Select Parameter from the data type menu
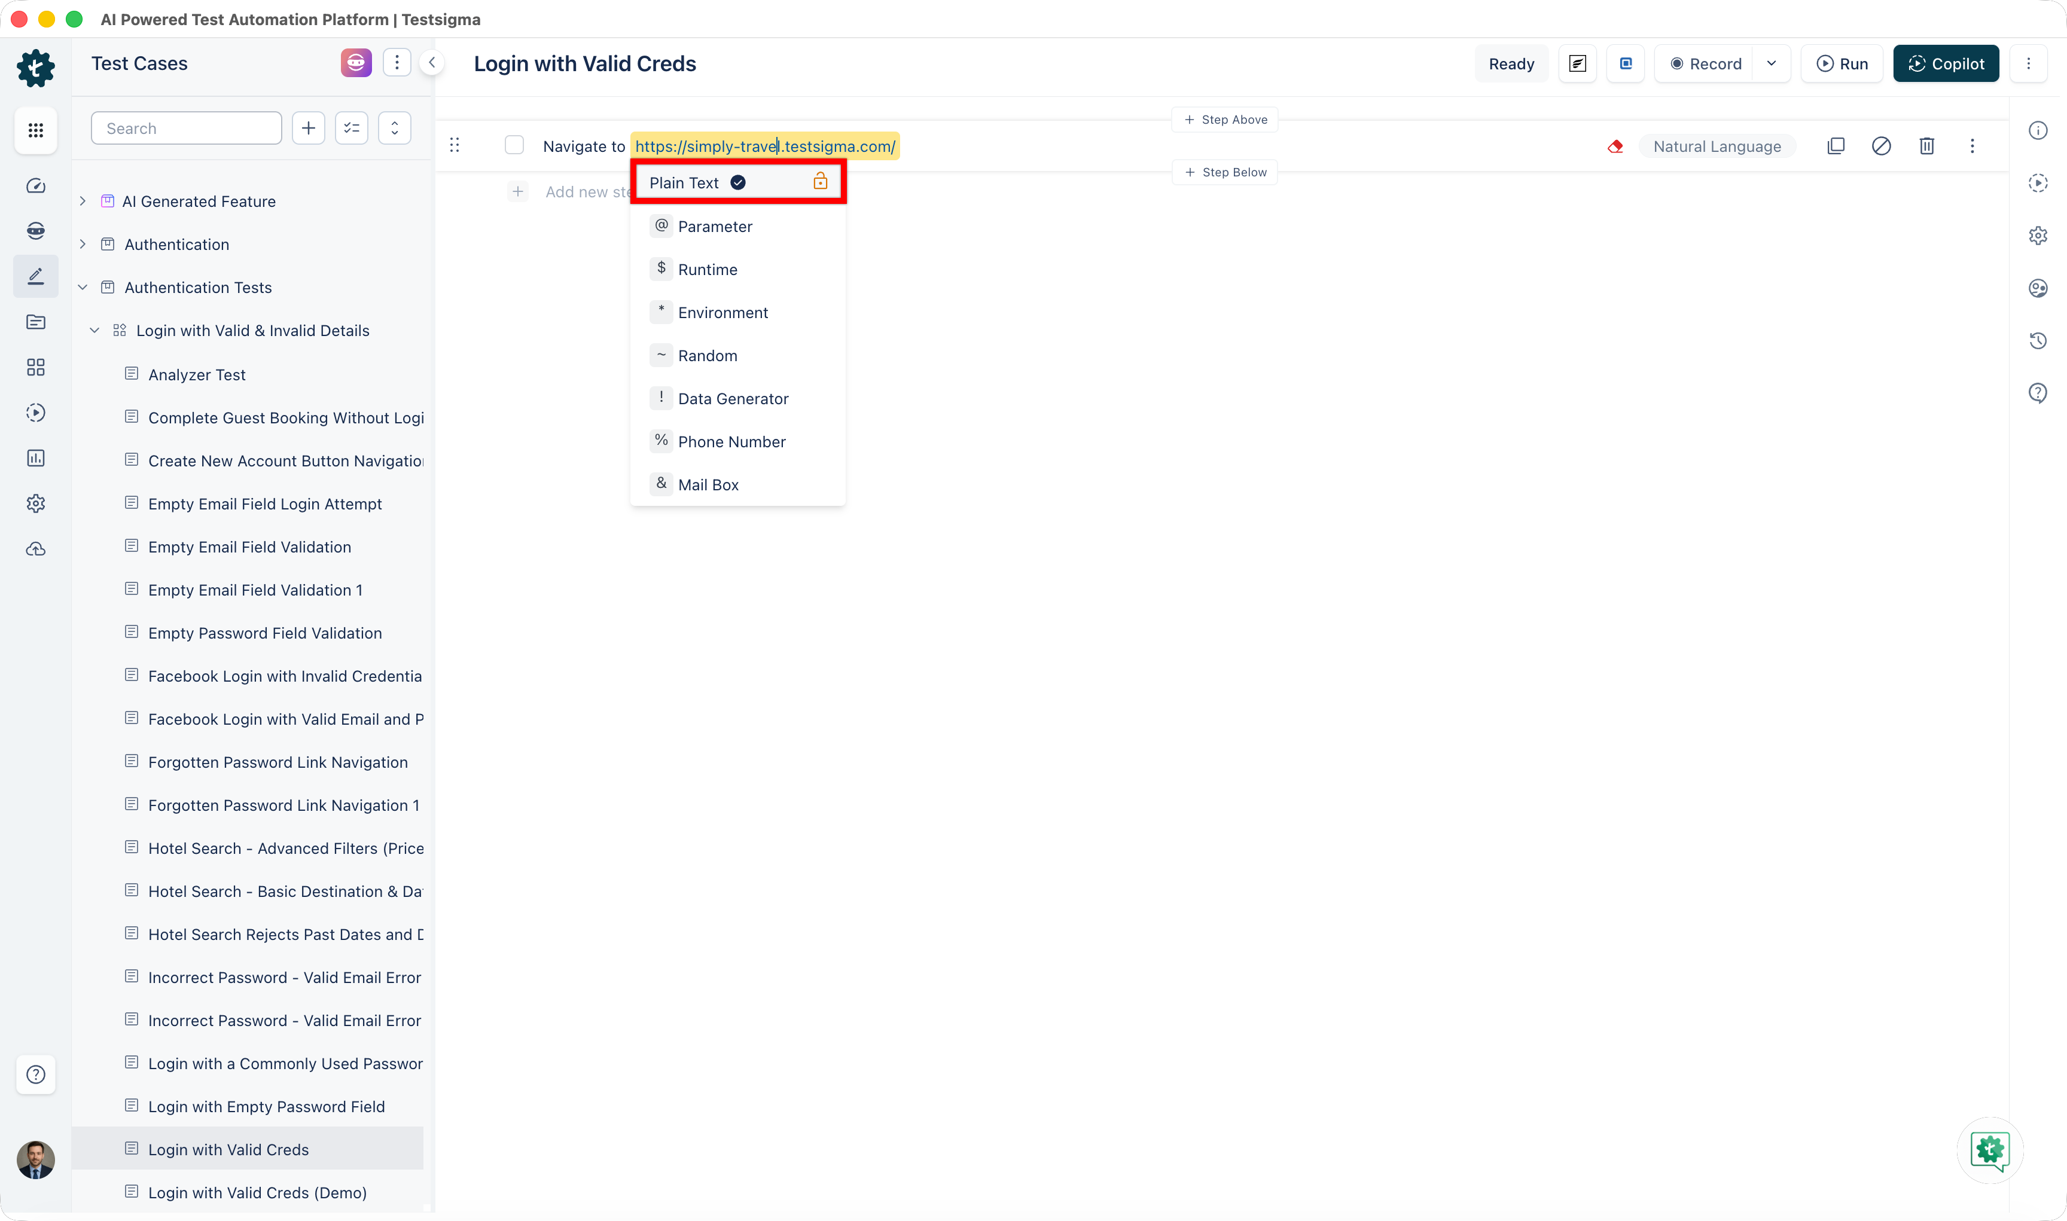 tap(714, 226)
